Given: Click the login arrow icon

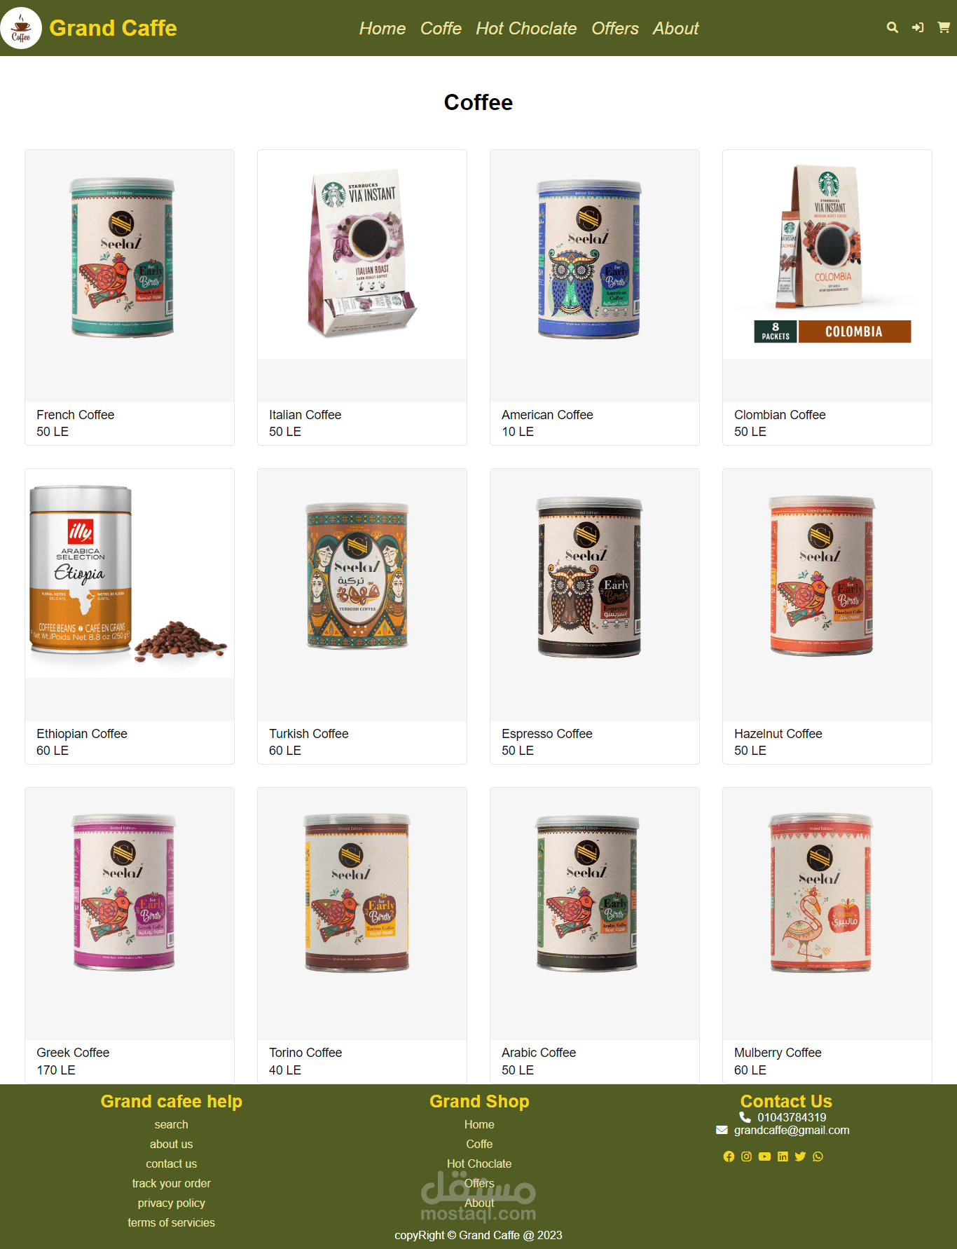Looking at the screenshot, I should 918,27.
